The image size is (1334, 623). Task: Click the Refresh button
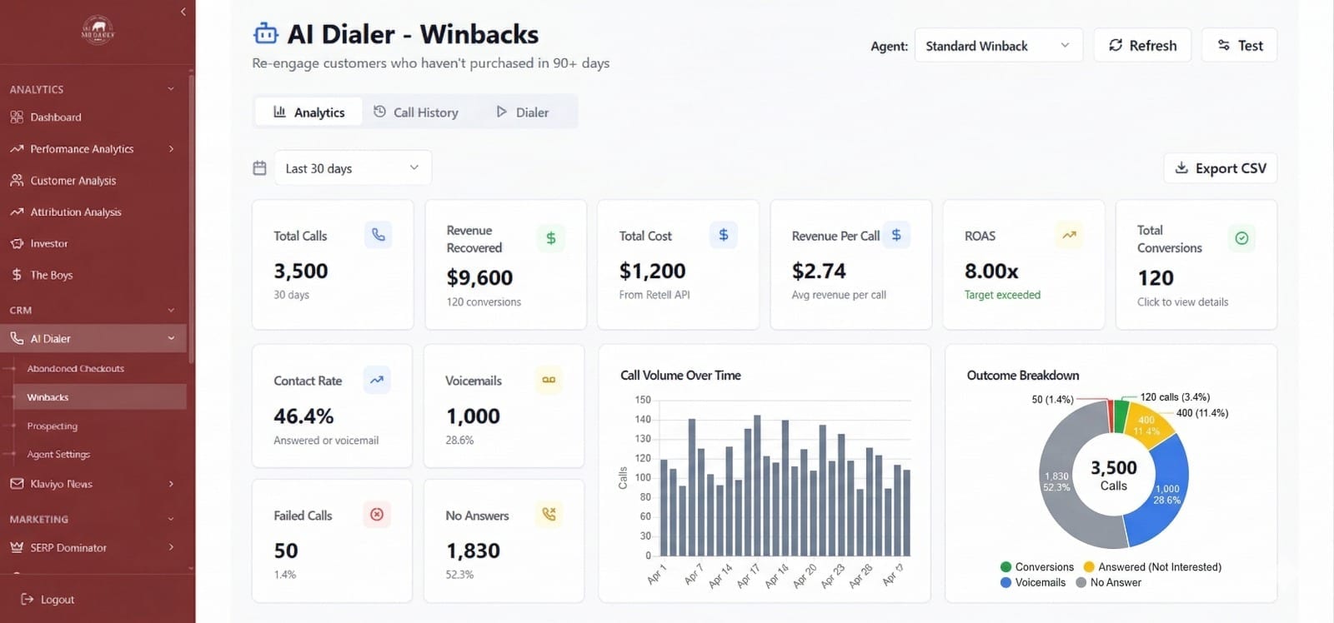coord(1141,46)
